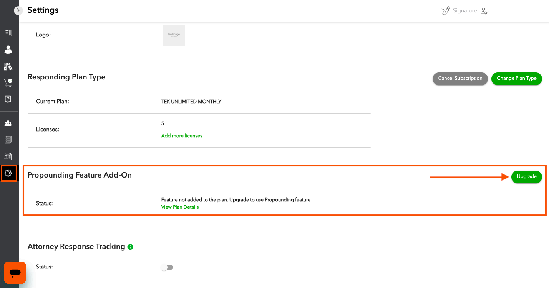Open the checklist form icon in the sidebar
The height and width of the screenshot is (288, 549).
click(x=8, y=140)
